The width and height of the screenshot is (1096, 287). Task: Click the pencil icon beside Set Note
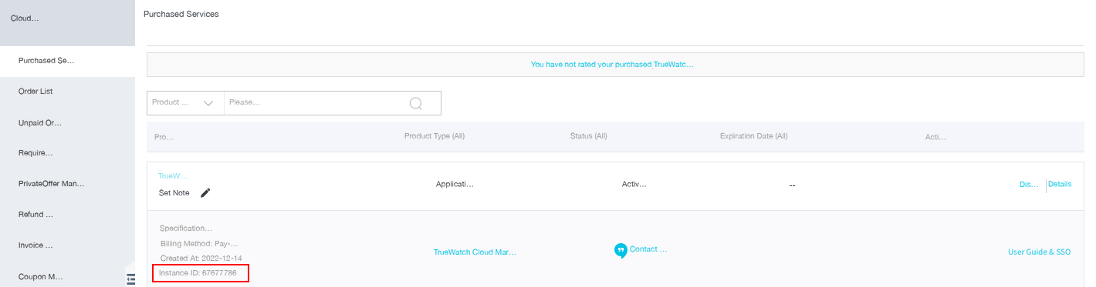click(x=205, y=193)
